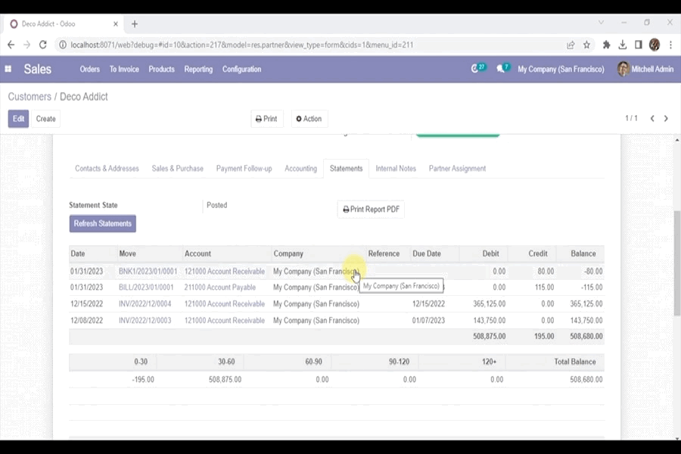Open 211000 Account Payable link
The image size is (681, 454).
[x=219, y=288]
